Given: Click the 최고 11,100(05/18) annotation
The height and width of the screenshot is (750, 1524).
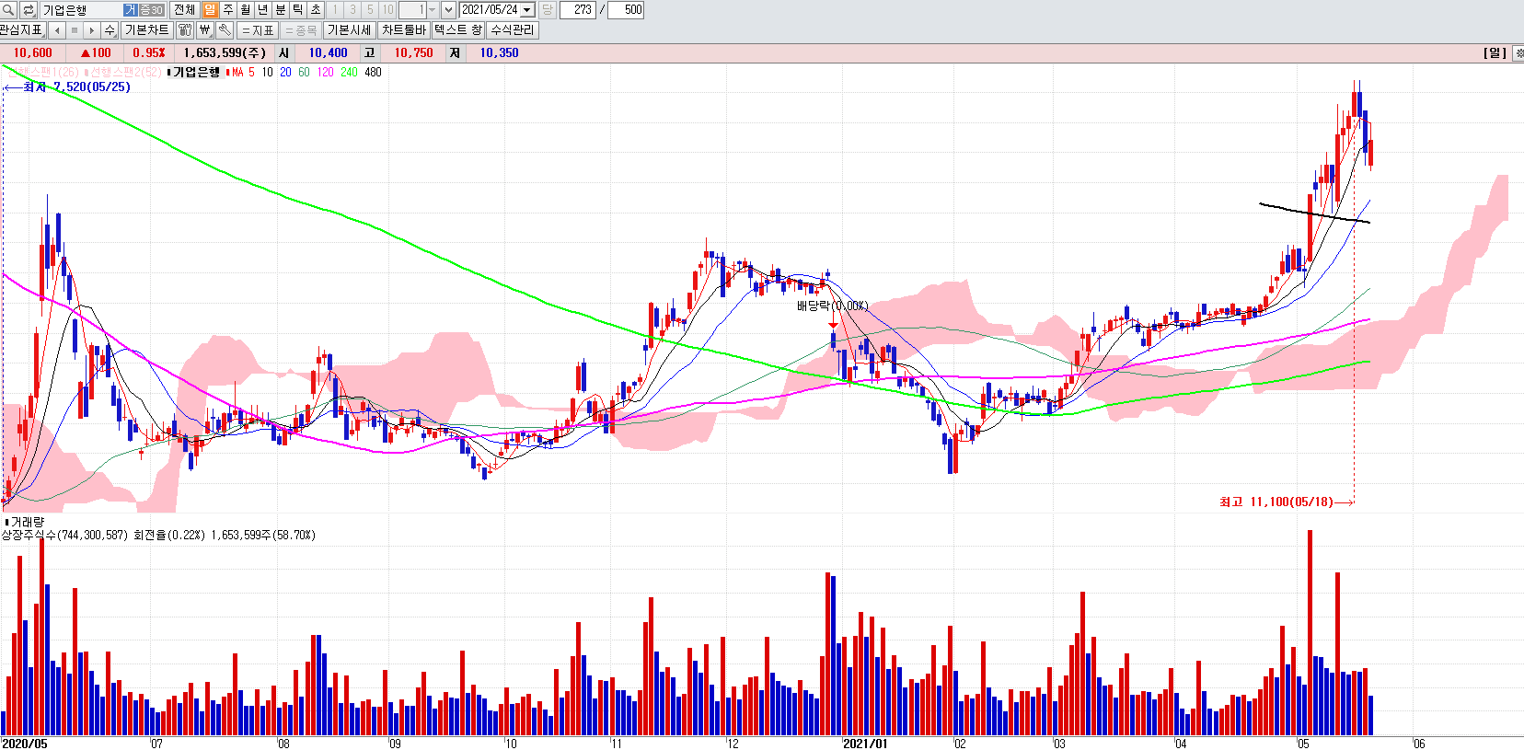Looking at the screenshot, I should pos(1276,502).
